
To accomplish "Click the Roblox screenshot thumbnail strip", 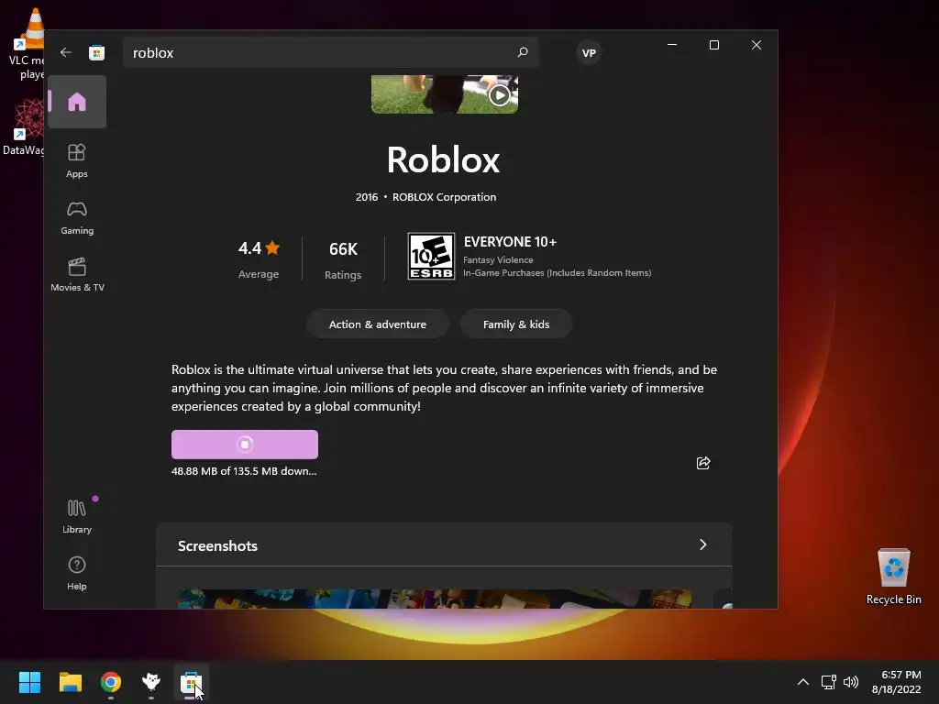I will point(435,598).
